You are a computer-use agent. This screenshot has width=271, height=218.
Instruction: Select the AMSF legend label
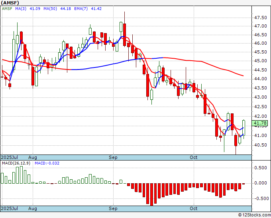[7, 9]
